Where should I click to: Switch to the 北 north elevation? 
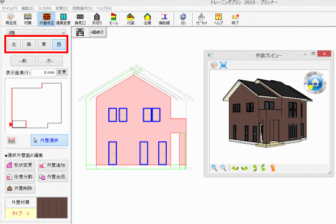[14, 44]
